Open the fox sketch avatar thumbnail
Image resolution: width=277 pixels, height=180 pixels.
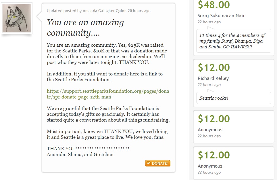coord(16,18)
